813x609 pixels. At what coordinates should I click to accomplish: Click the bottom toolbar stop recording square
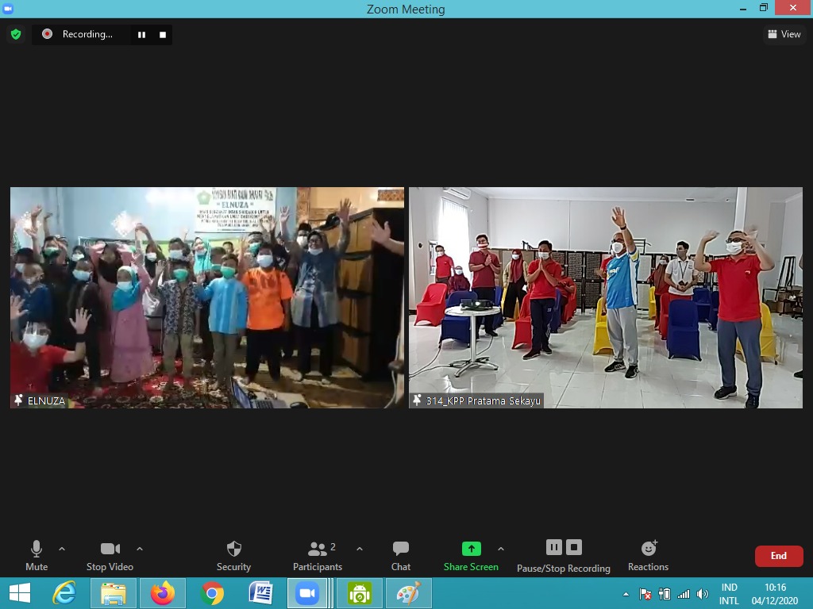click(574, 547)
